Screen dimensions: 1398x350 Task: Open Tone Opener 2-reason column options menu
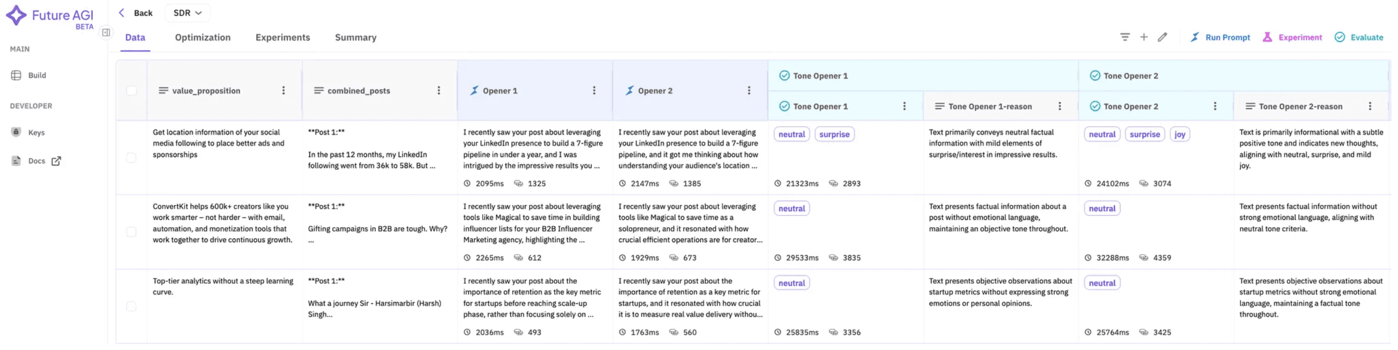[1370, 106]
